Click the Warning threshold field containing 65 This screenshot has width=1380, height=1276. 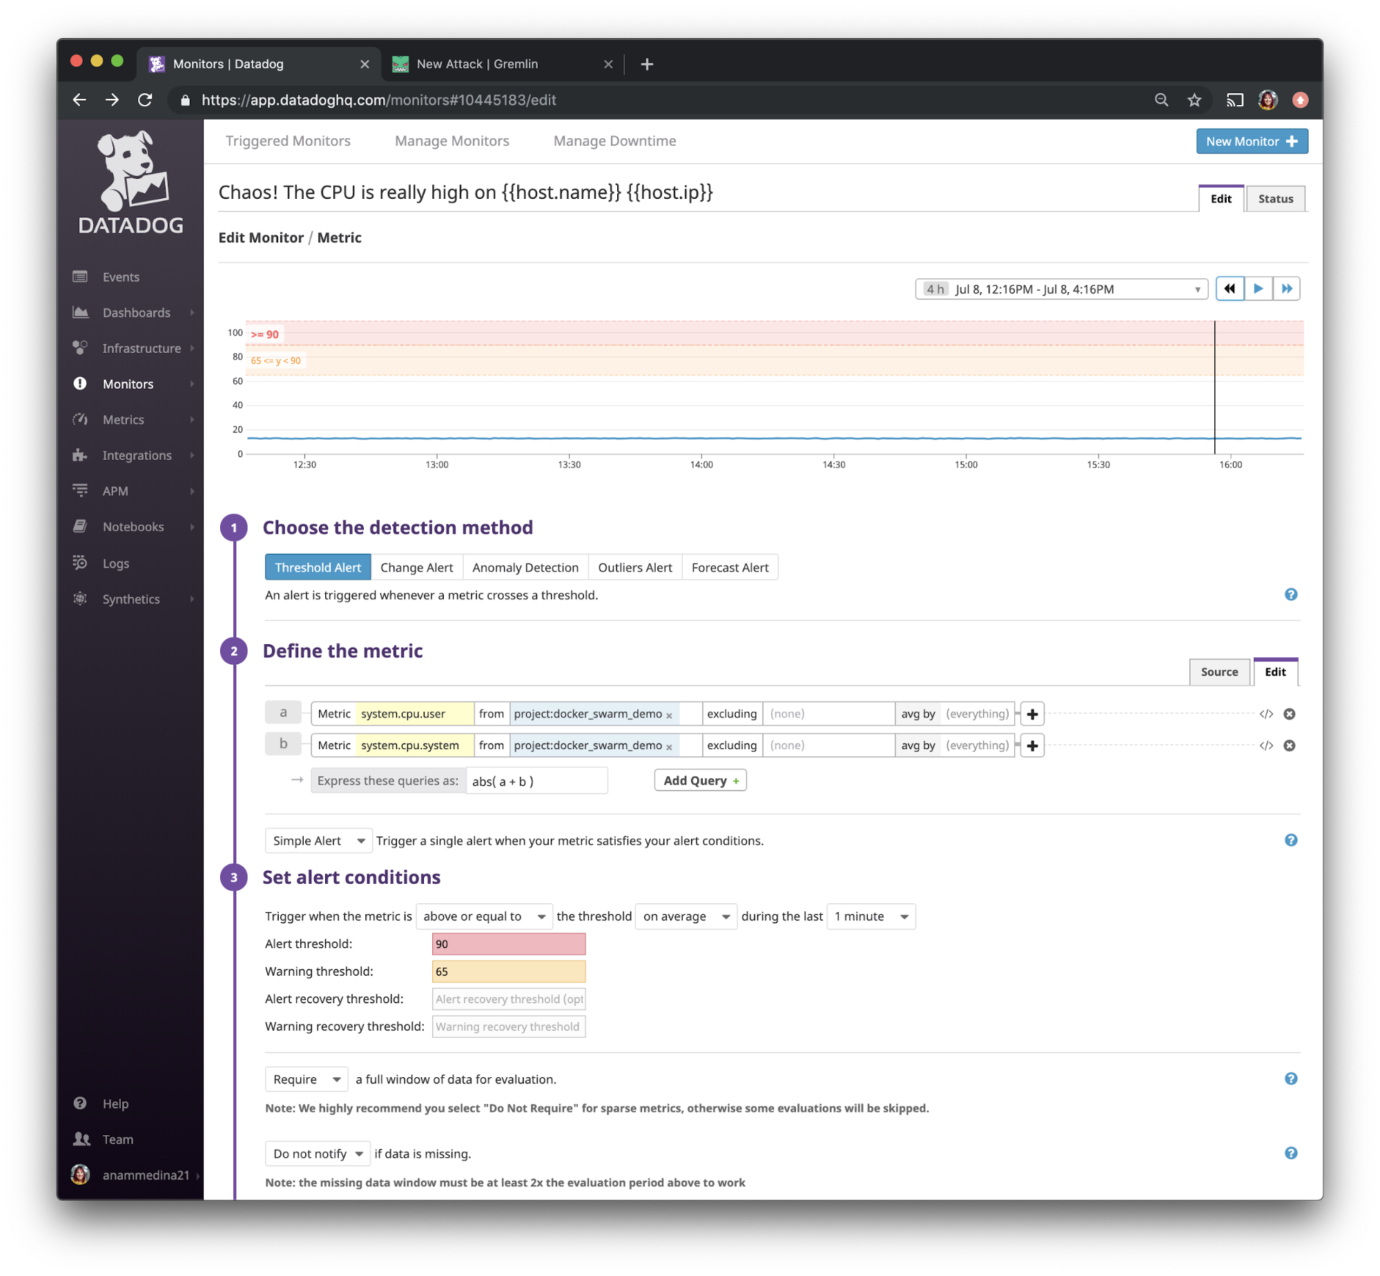point(509,971)
